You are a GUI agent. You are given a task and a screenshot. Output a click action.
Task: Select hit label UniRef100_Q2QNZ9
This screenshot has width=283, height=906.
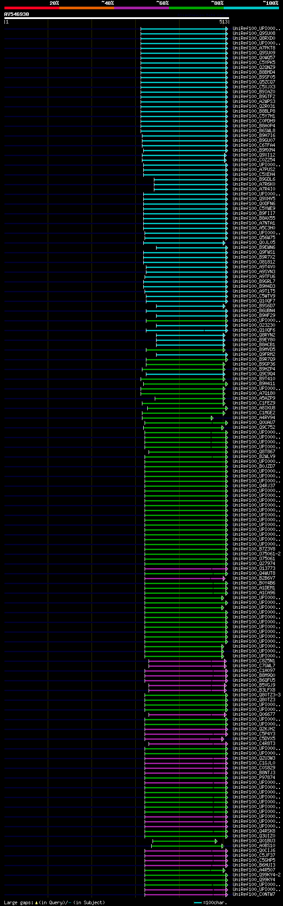tap(254, 68)
